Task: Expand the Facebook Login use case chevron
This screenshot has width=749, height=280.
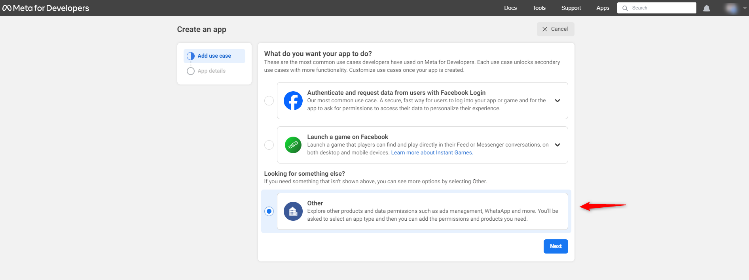Action: [557, 101]
